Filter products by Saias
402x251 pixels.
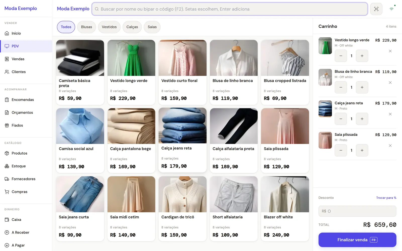(152, 27)
